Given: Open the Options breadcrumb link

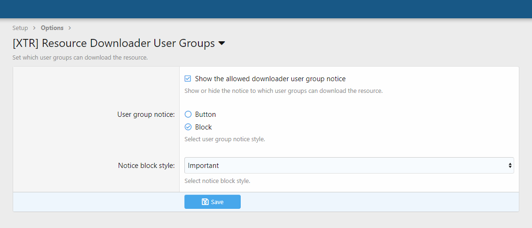Looking at the screenshot, I should (52, 28).
